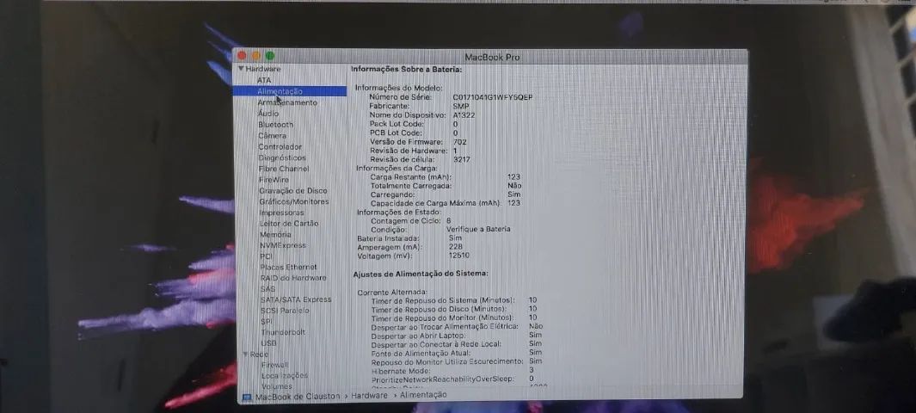Click Totalmente Carregada value Não
The width and height of the screenshot is (916, 413).
(x=514, y=186)
